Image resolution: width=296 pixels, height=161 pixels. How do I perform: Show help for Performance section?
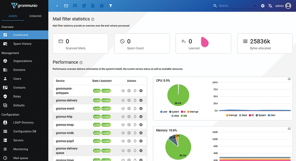pyautogui.click(x=81, y=62)
